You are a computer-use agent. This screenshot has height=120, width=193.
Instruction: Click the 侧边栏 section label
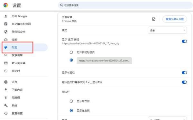pos(66,92)
